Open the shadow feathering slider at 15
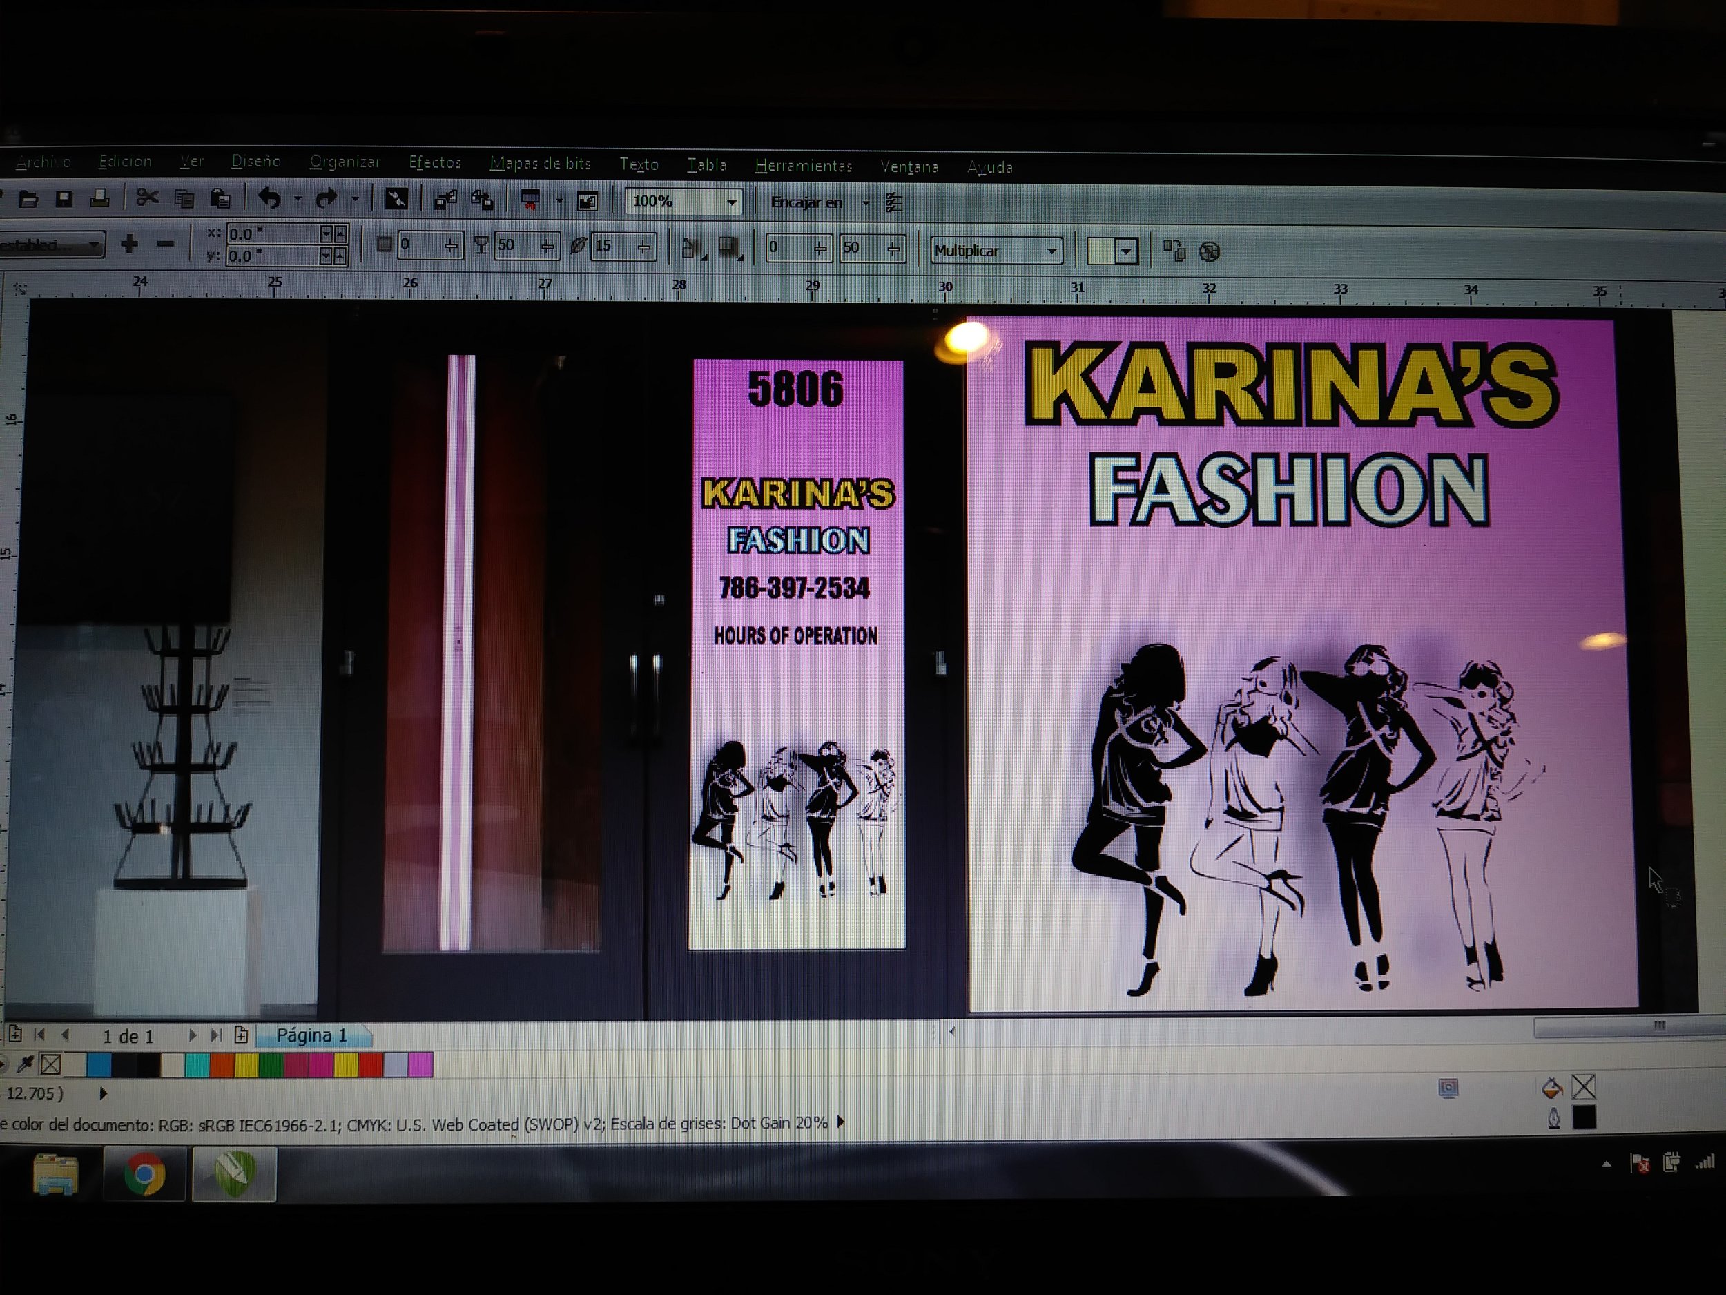The width and height of the screenshot is (1726, 1295). click(x=643, y=247)
